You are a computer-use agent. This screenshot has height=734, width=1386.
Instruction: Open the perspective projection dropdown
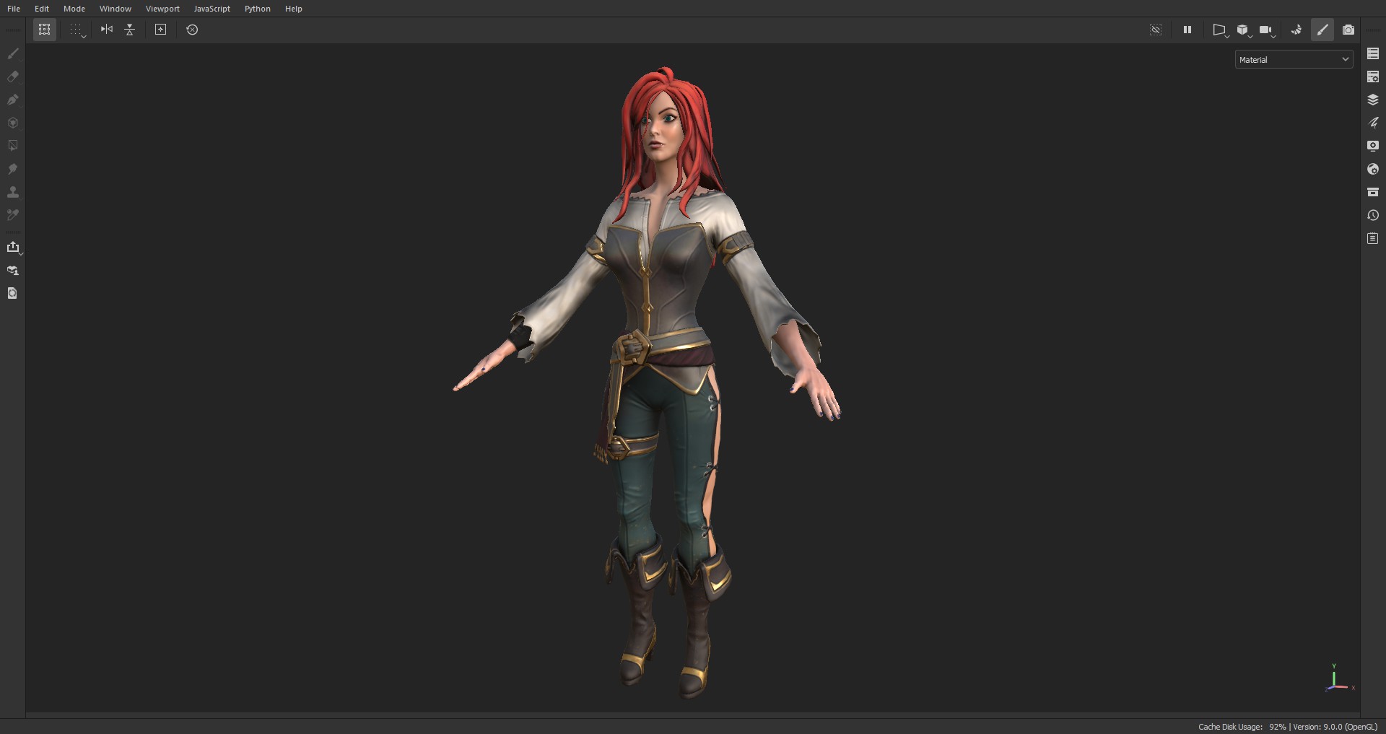pyautogui.click(x=1220, y=30)
